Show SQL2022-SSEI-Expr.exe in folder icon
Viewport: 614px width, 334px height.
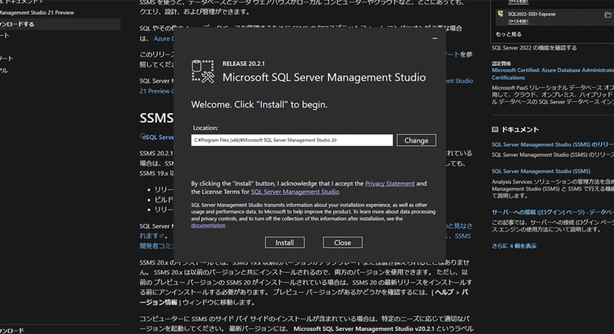(608, 15)
